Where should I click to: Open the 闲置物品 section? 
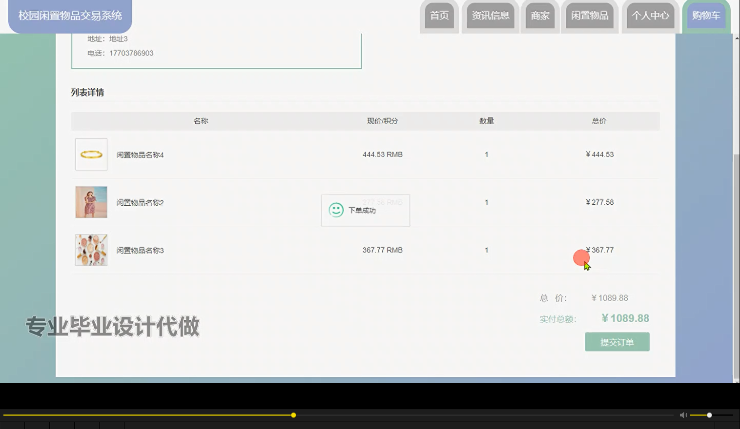[590, 15]
